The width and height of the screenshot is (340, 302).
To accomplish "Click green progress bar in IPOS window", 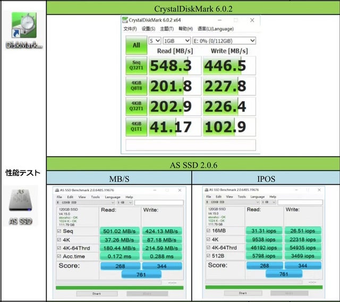I will 264,287.
